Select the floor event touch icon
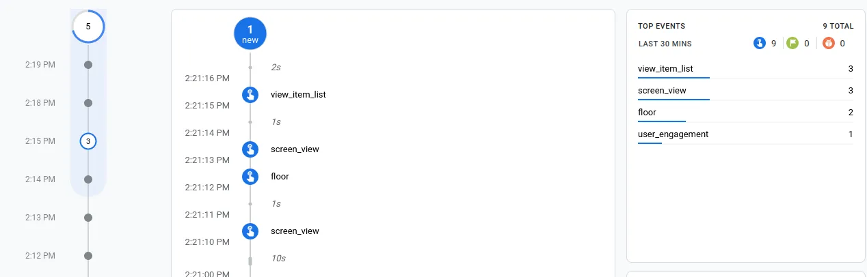Viewport: 867px width, 277px height. click(250, 177)
